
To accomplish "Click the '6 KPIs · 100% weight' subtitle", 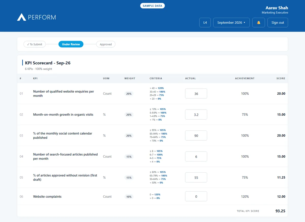I will (x=38, y=69).
